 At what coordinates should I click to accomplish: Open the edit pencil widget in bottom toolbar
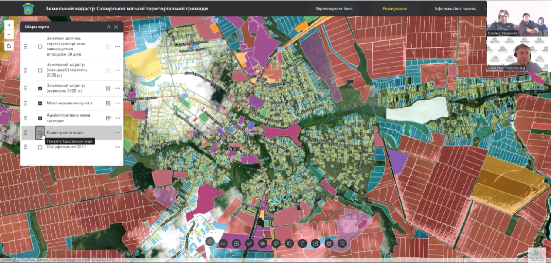tap(315, 243)
